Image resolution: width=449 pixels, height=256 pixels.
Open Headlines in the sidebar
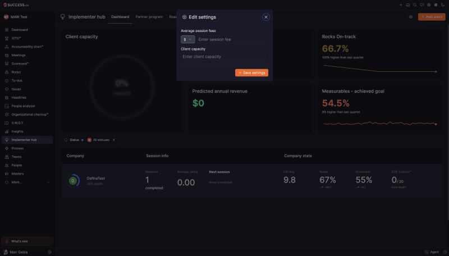point(27,97)
